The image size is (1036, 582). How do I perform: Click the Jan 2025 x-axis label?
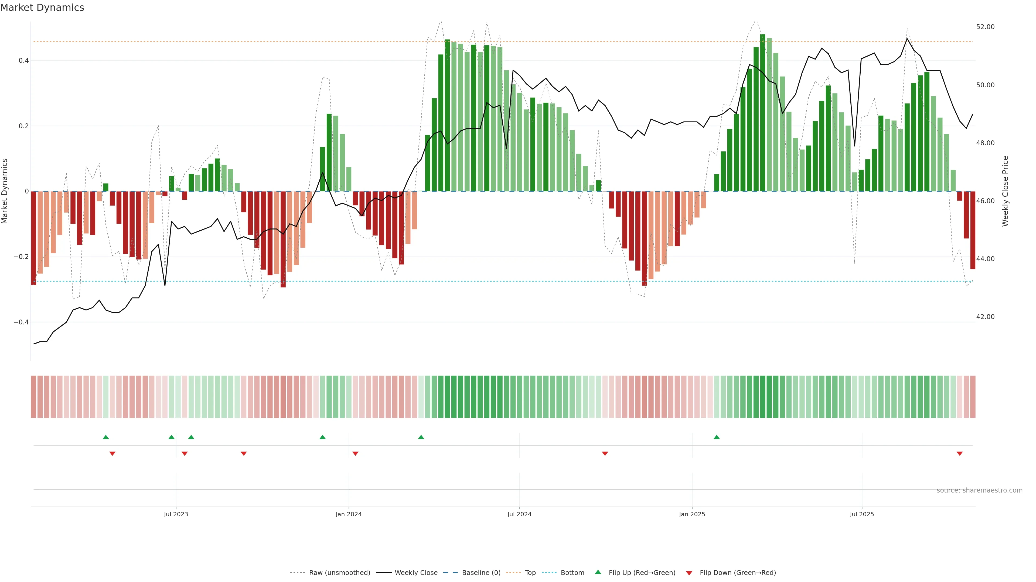point(692,514)
